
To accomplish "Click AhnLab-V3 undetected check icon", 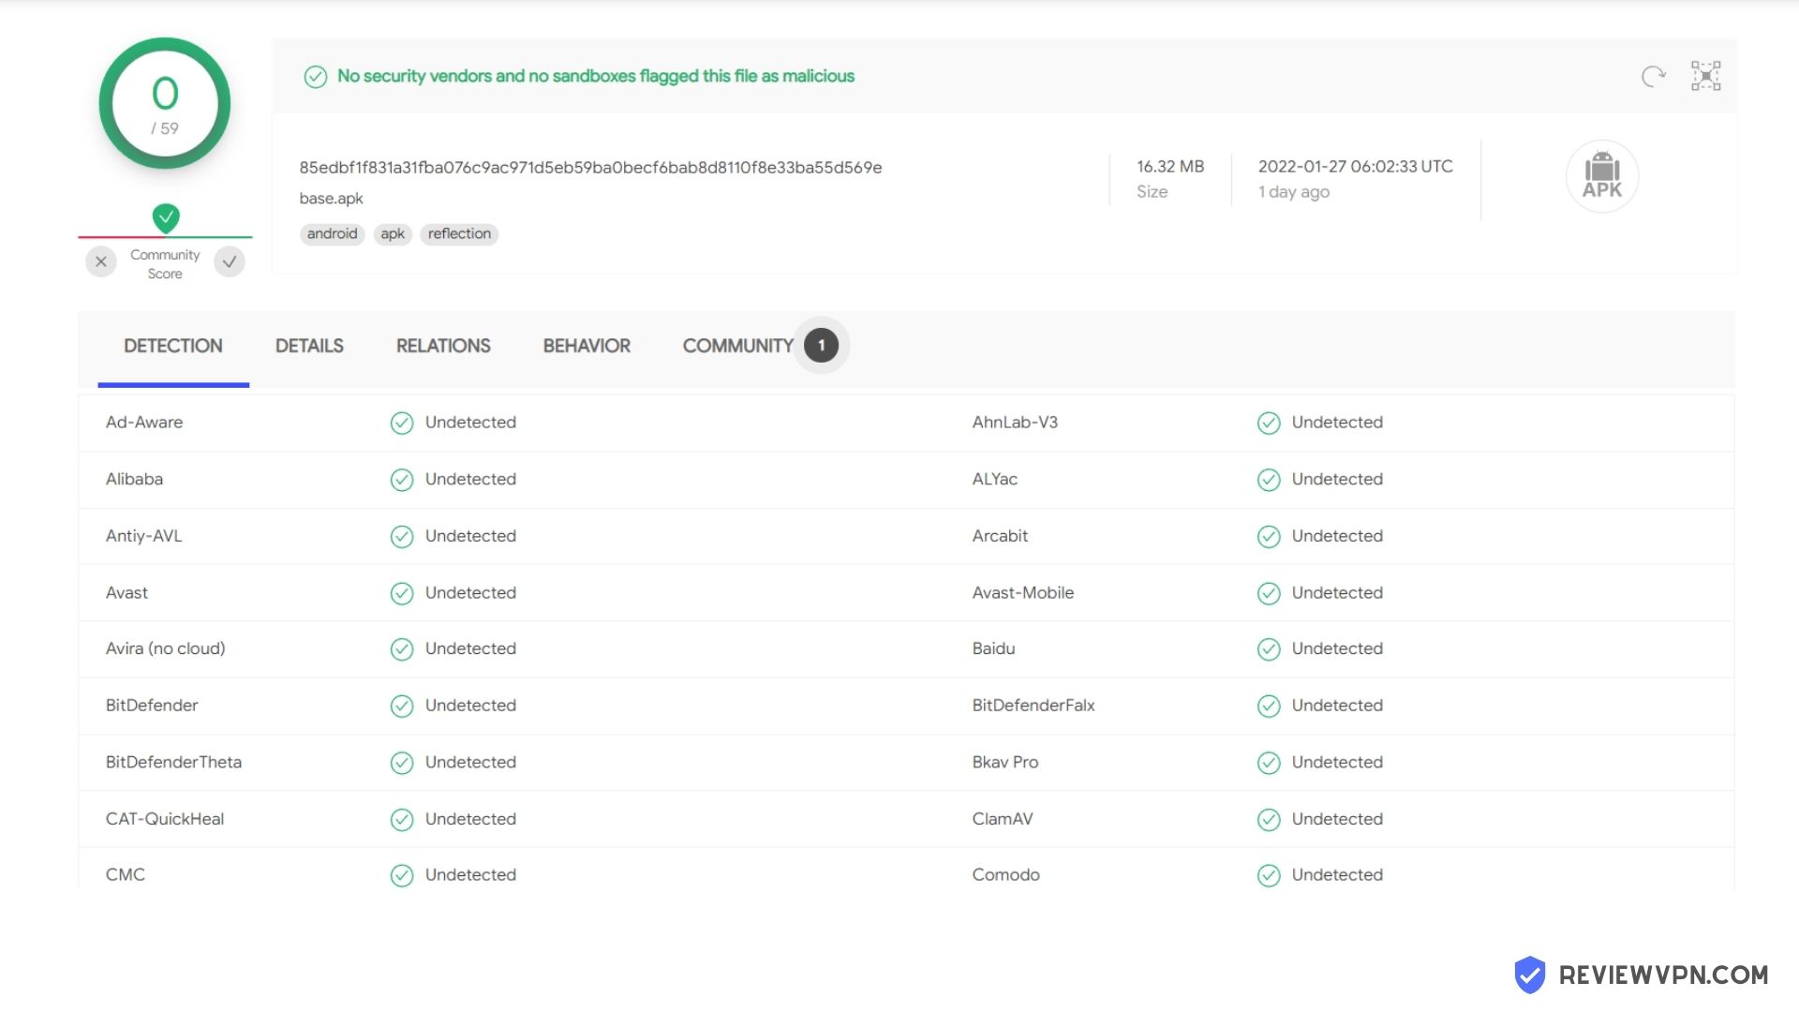I will (x=1269, y=424).
